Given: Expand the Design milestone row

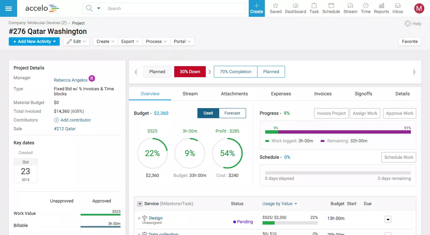Looking at the screenshot, I should 140,218.
